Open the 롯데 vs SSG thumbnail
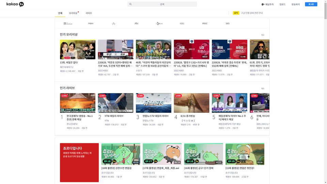This screenshot has width=327, height=184. tap(229, 49)
